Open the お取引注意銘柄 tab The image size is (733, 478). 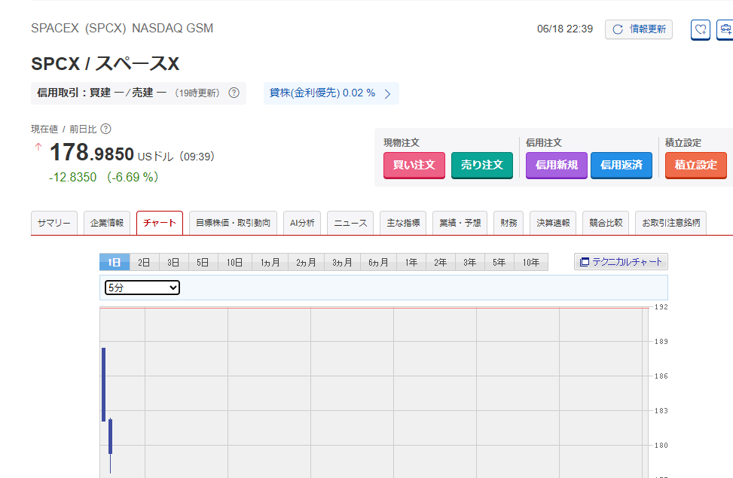click(670, 223)
